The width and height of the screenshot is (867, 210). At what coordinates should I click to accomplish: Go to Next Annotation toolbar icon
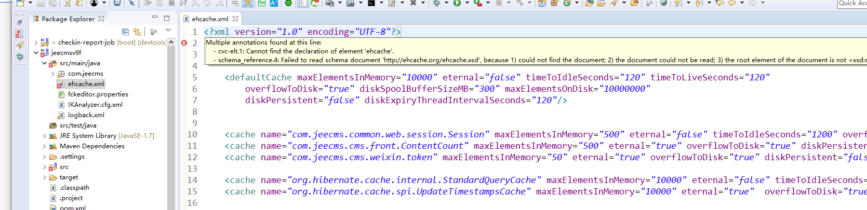click(x=678, y=3)
